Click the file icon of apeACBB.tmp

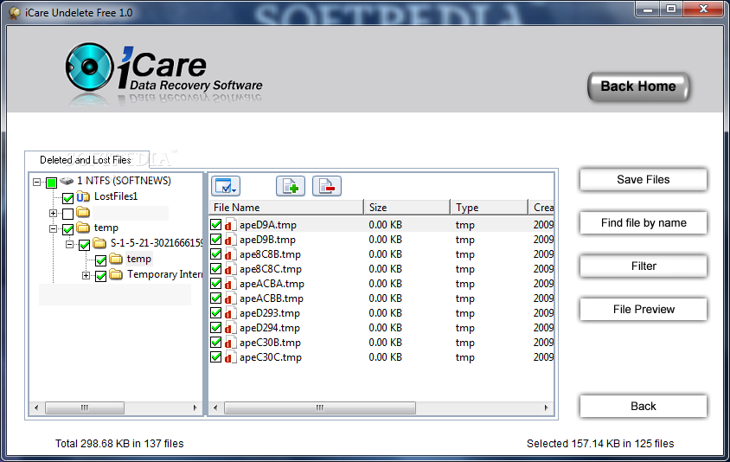[x=229, y=298]
